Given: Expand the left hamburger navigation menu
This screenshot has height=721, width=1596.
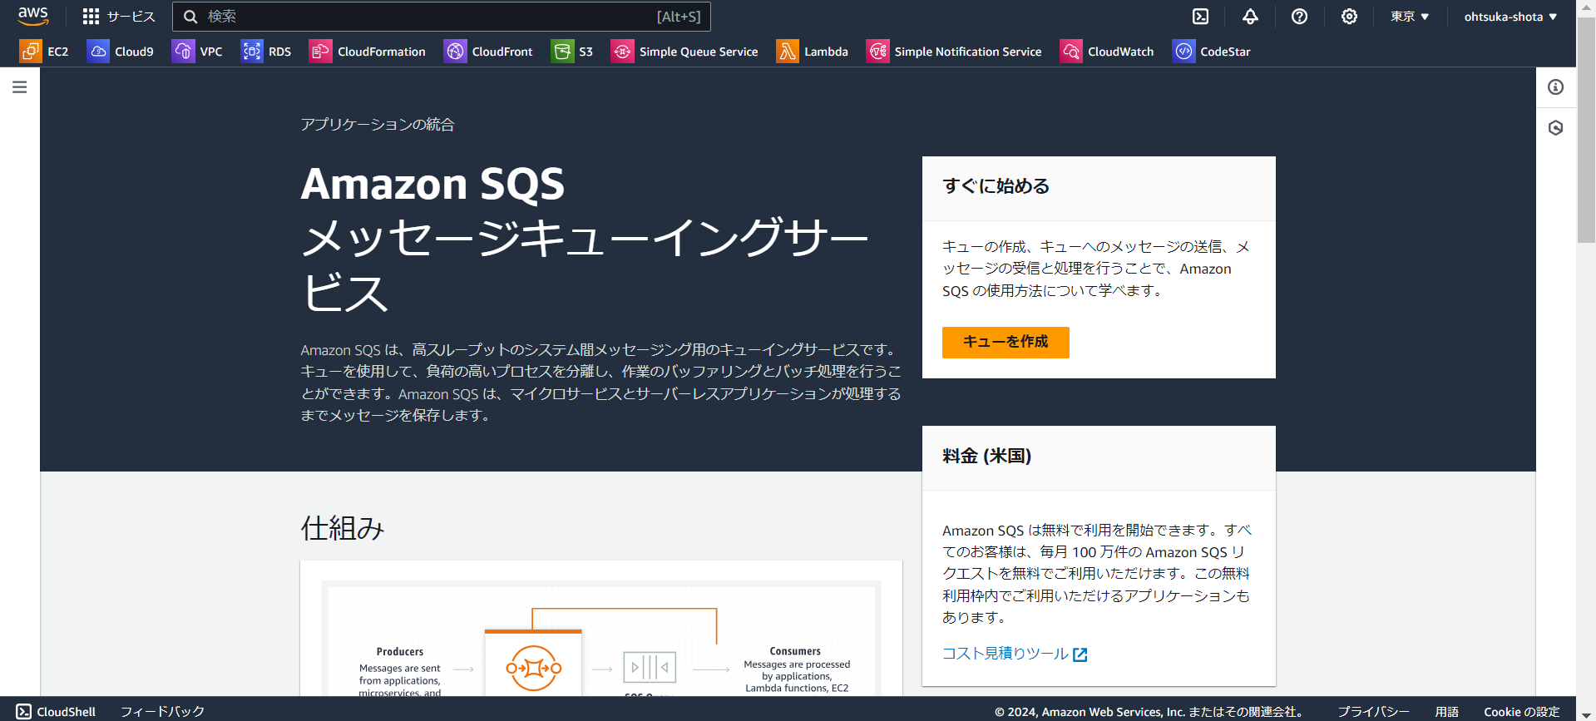Looking at the screenshot, I should pyautogui.click(x=20, y=87).
